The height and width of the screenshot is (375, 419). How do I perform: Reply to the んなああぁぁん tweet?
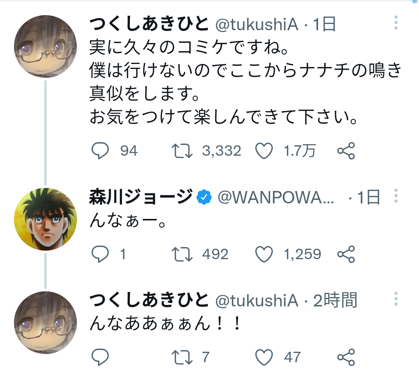point(100,357)
